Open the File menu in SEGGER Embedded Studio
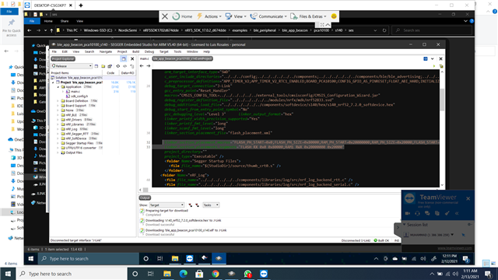The width and height of the screenshot is (498, 280). click(54, 51)
